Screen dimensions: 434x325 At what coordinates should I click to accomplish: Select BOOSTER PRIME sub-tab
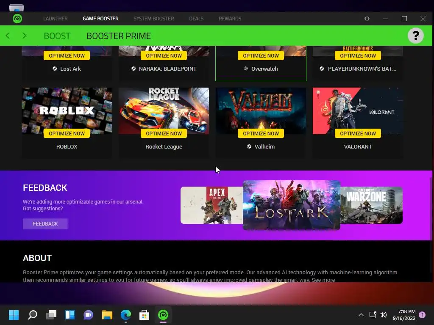tap(119, 36)
